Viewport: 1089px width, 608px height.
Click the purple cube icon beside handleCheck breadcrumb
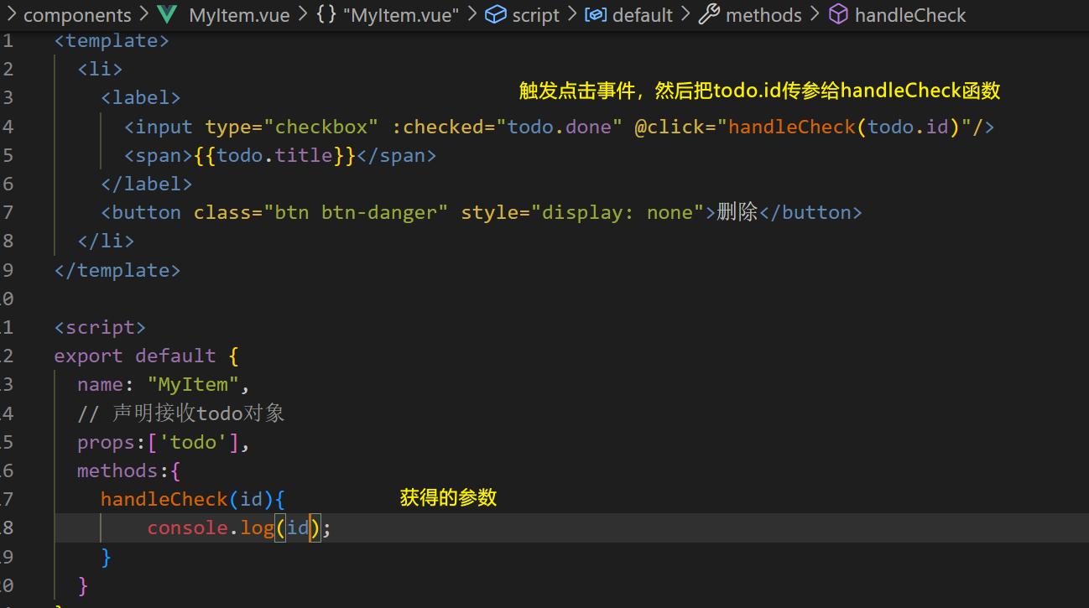837,15
